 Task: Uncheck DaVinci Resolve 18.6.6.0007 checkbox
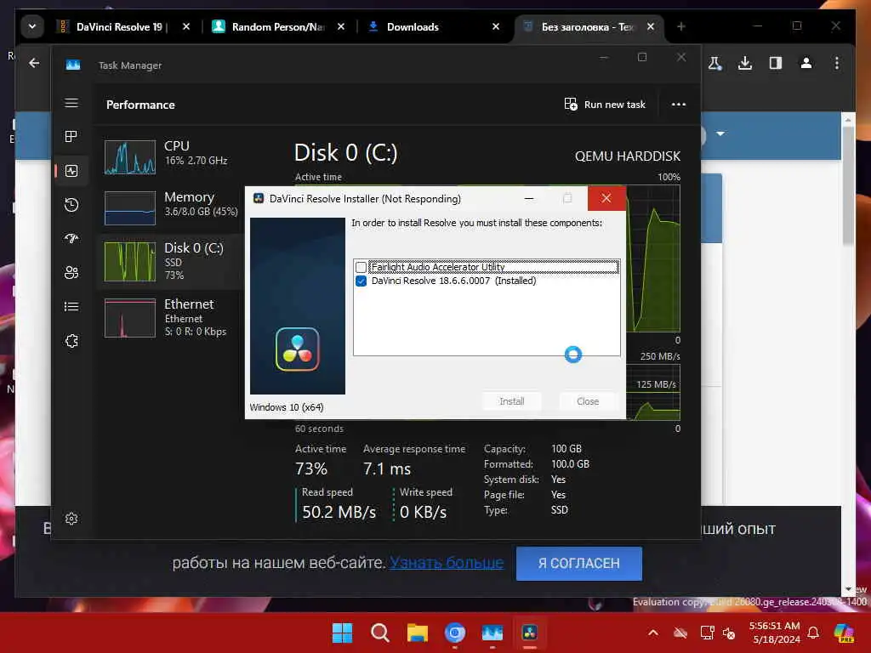(361, 281)
